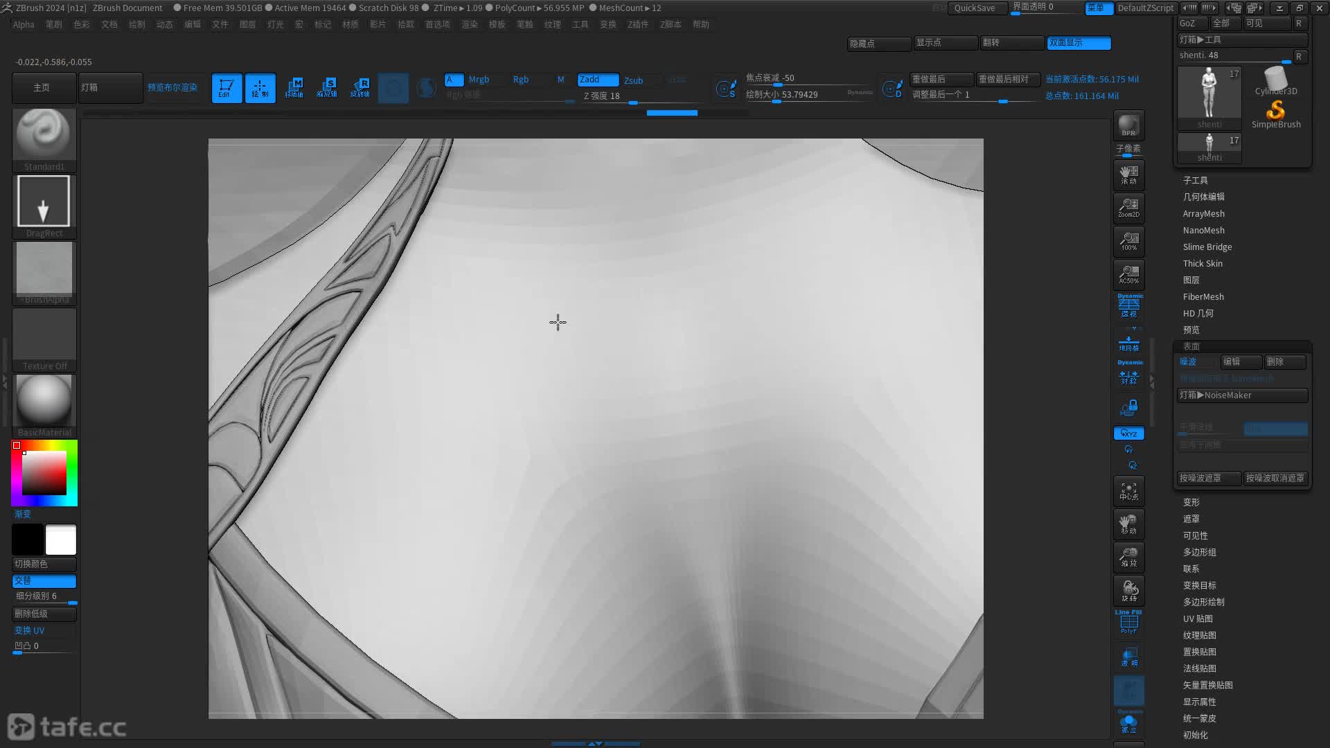
Task: Toggle the Draw (绘制) mode button
Action: [x=260, y=88]
